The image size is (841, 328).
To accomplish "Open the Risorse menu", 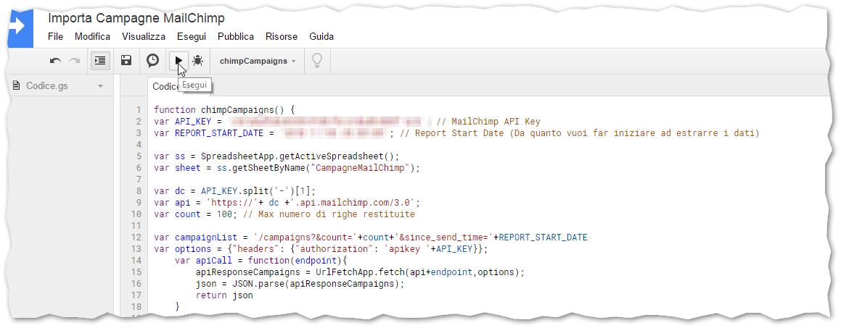I will 282,37.
